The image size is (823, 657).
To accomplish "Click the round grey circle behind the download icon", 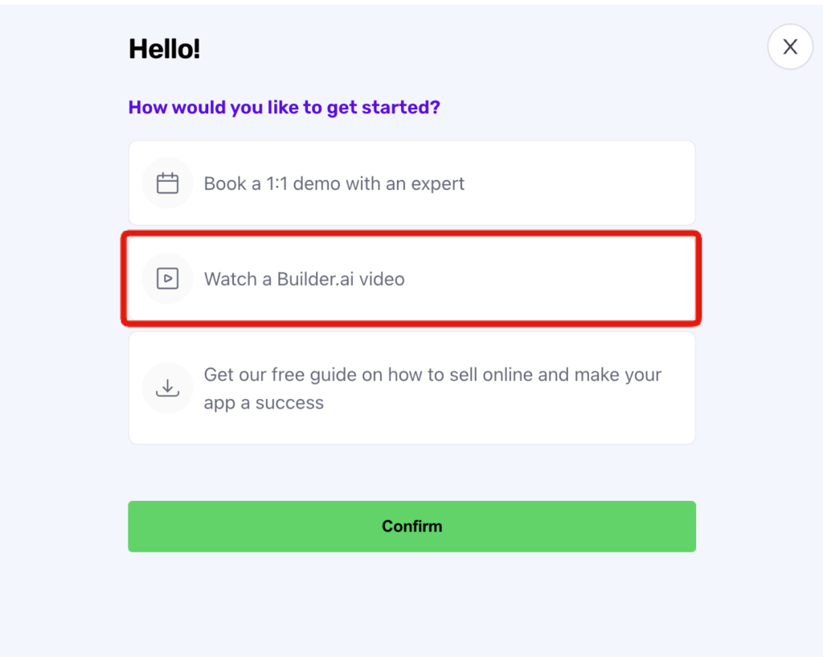I will [x=167, y=388].
